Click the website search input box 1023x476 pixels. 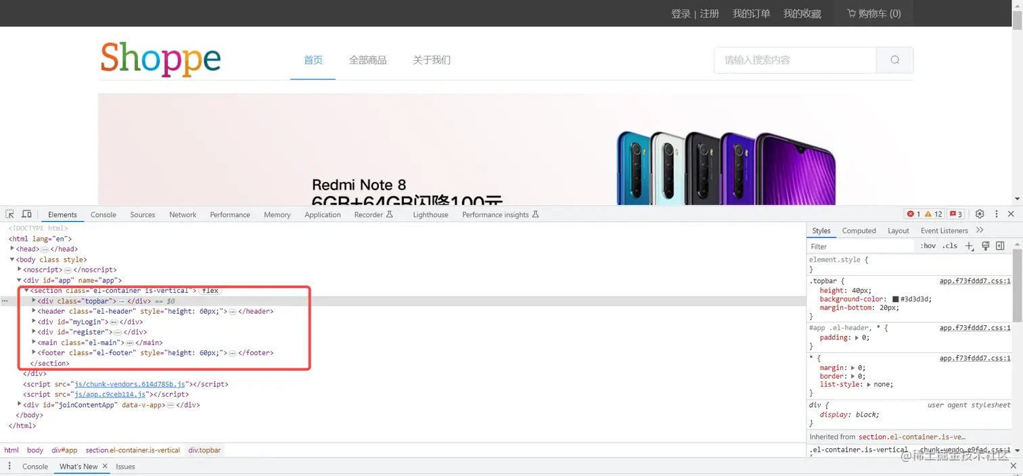(796, 60)
